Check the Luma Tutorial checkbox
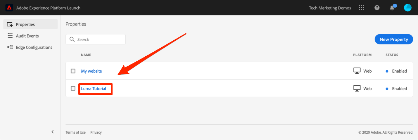This screenshot has height=140, width=418. (73, 88)
